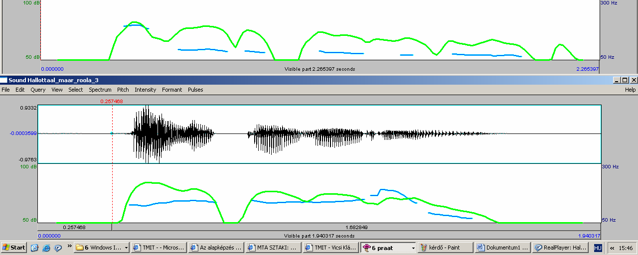
Task: Open the 6 praat taskbar group dropdown
Action: pos(413,248)
